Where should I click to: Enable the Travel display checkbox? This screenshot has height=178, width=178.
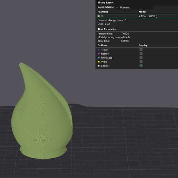[141, 50]
